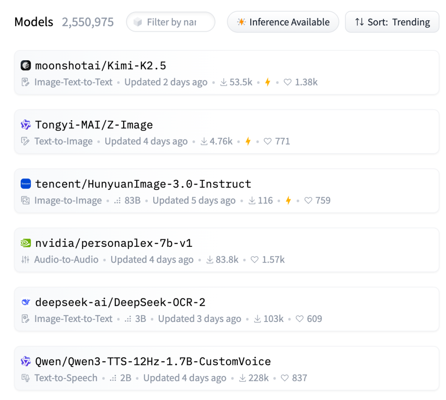Click the nvidia green logo icon
The width and height of the screenshot is (446, 400).
tap(26, 243)
